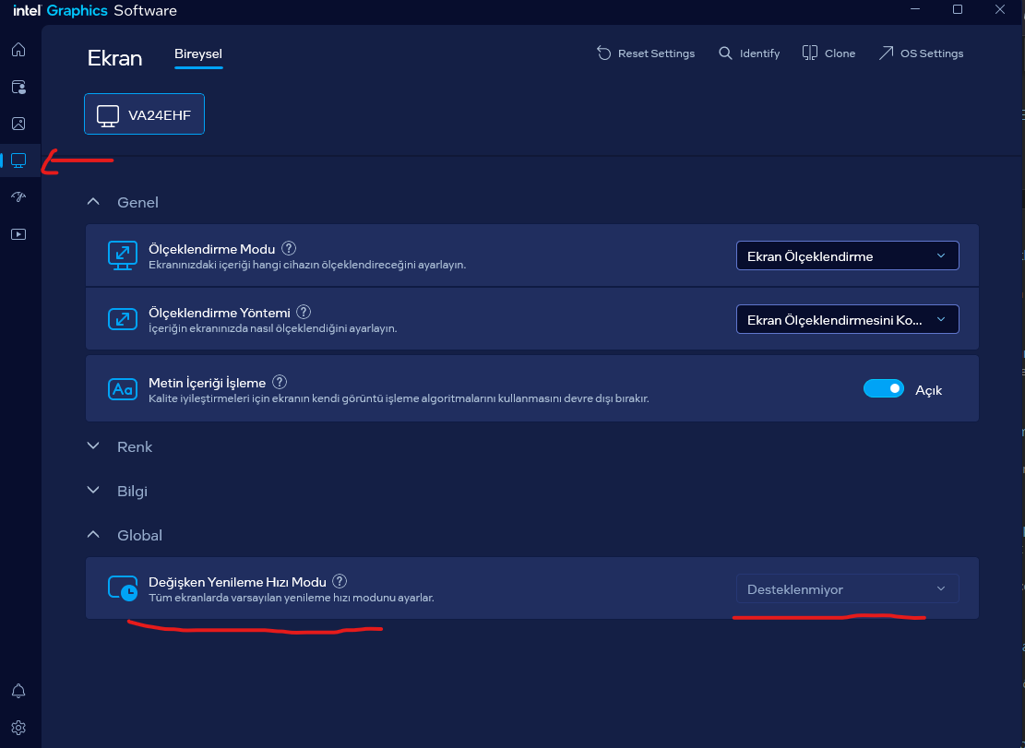Click the Ölçeklendirme Modu row icon
Viewport: 1025px width, 748px height.
(122, 255)
